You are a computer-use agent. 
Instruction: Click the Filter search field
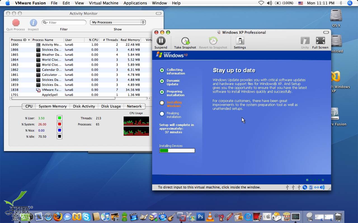pos(64,23)
